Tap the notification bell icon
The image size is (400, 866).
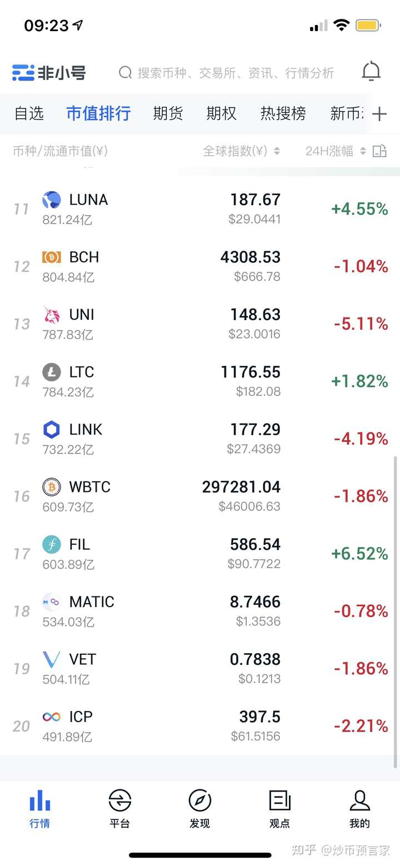pyautogui.click(x=371, y=72)
